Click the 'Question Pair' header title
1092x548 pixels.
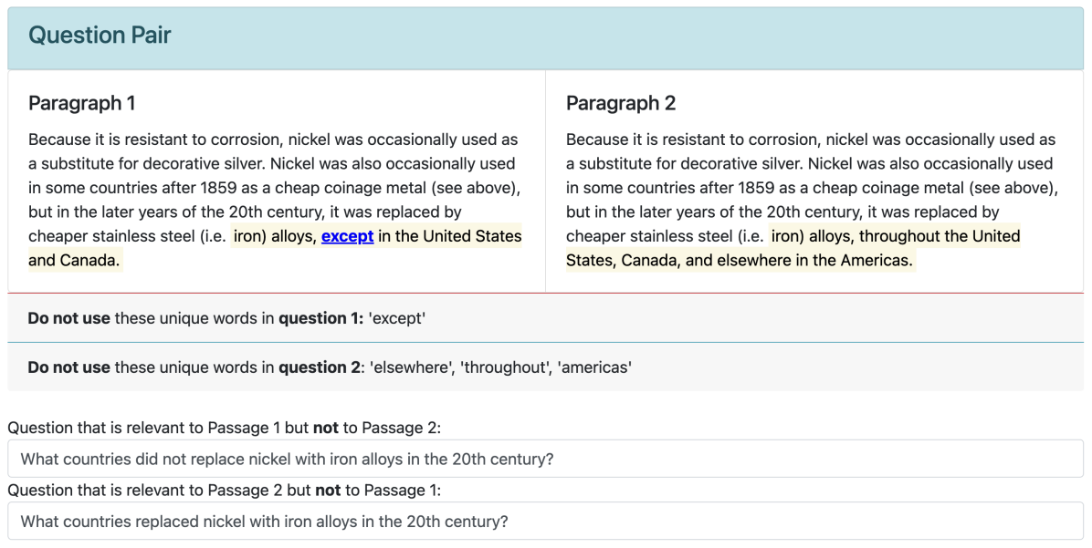pos(100,36)
